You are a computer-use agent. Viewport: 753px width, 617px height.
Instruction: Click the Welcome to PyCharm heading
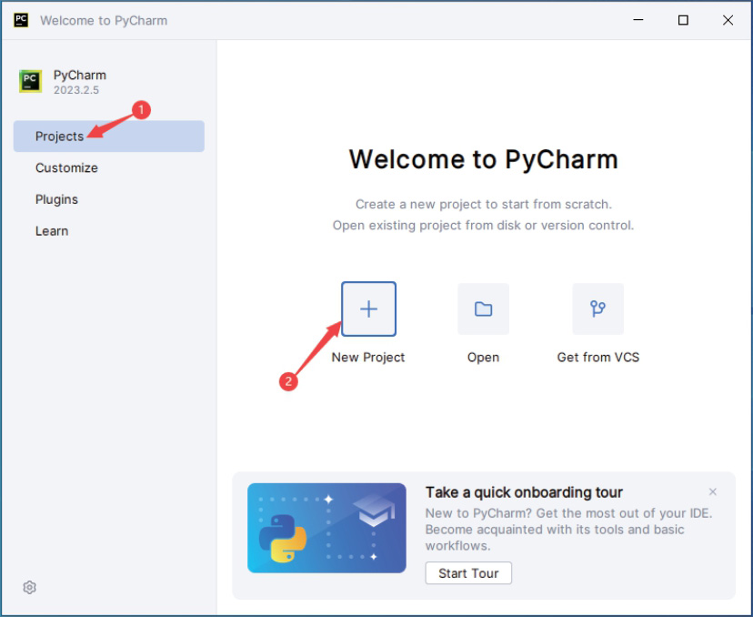point(483,159)
